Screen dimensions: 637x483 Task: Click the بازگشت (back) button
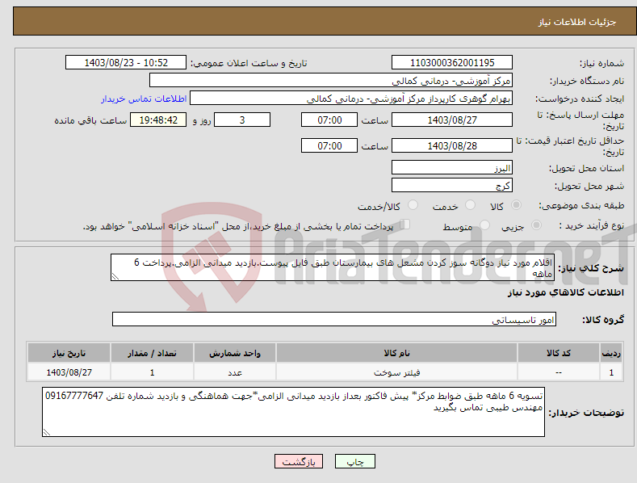tap(299, 461)
